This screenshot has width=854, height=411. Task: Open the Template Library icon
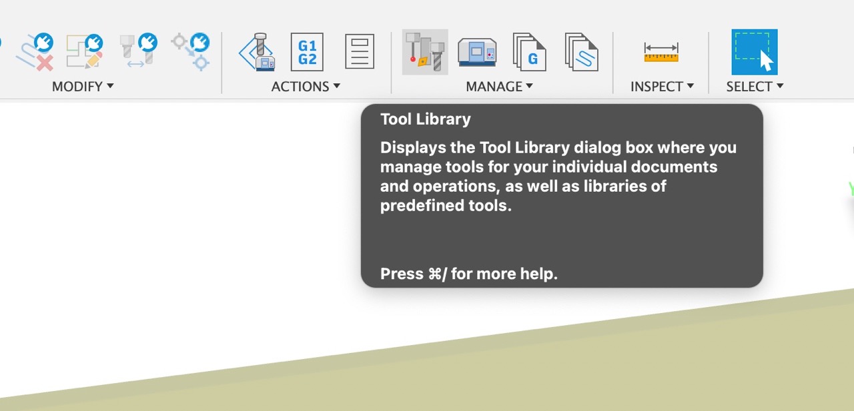[581, 52]
